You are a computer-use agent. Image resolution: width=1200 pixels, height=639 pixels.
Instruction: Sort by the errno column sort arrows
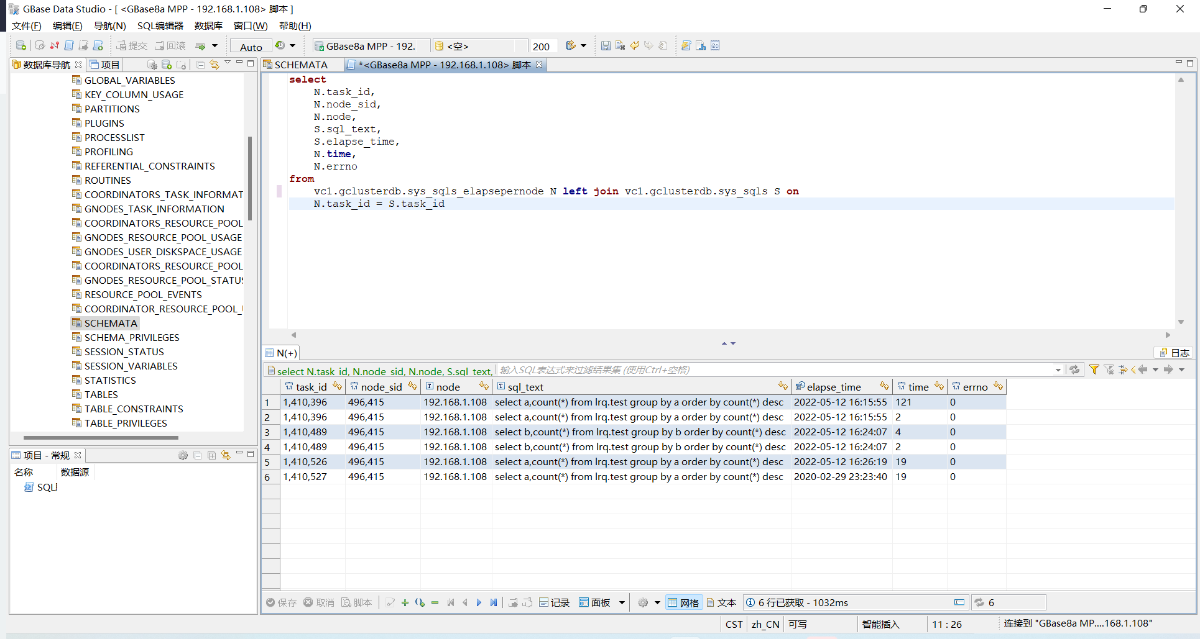pyautogui.click(x=998, y=386)
